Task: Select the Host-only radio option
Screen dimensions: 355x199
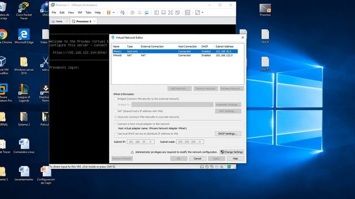Action: (x=115, y=117)
